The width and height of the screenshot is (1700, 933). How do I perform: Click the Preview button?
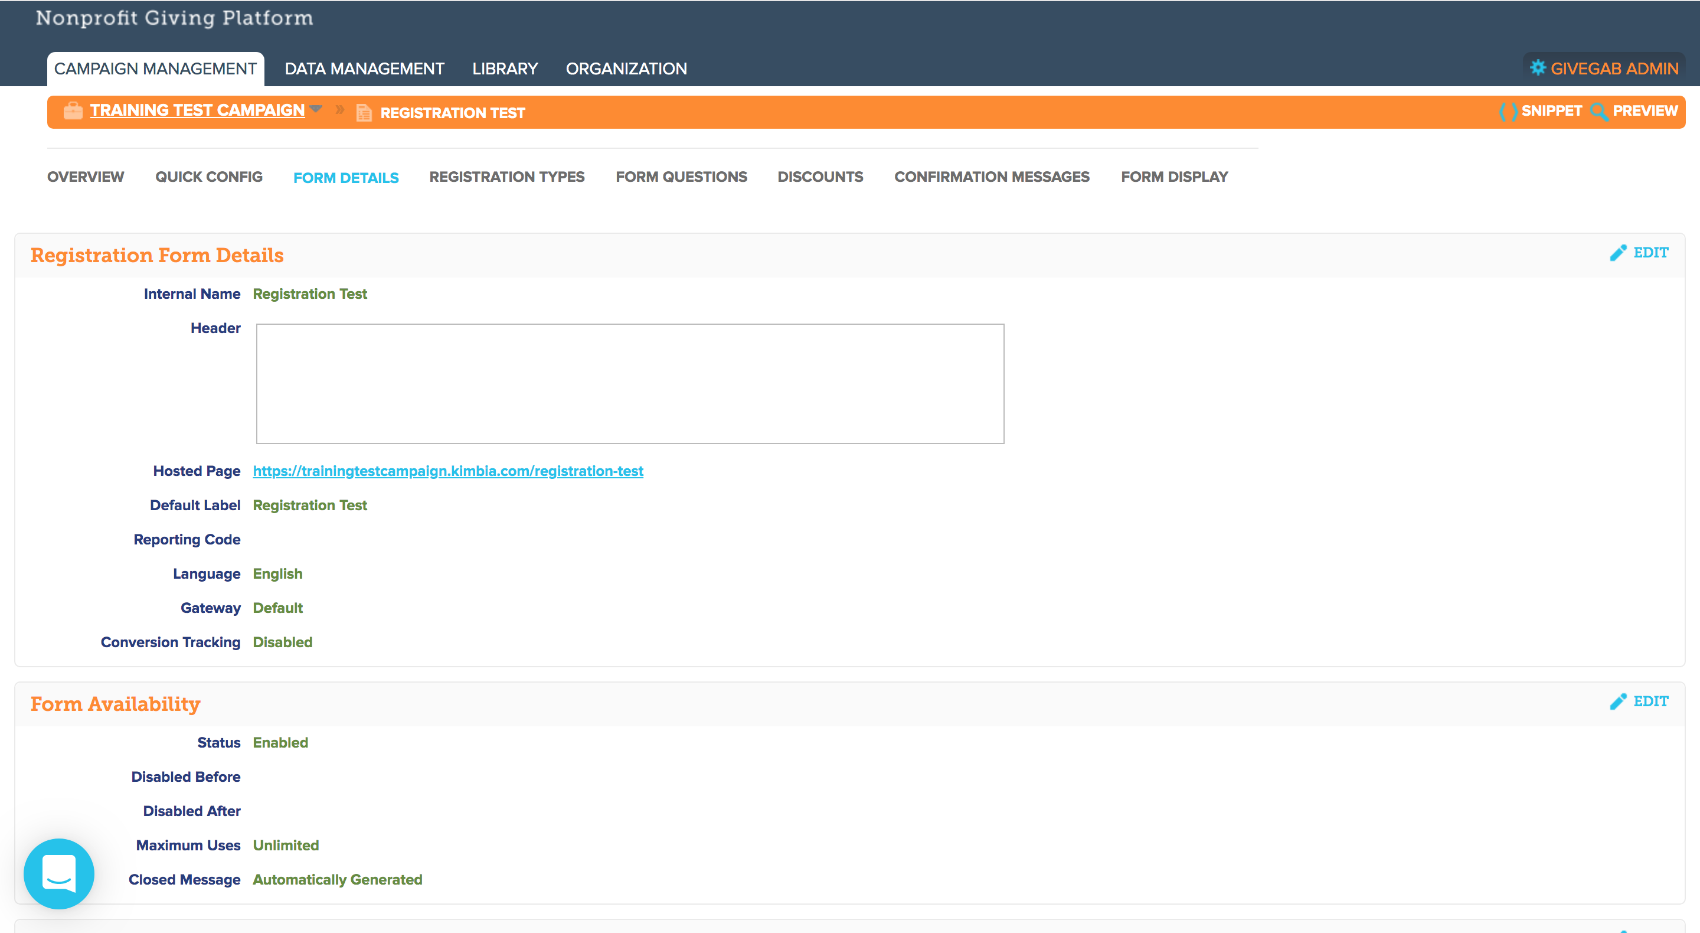[x=1634, y=111]
